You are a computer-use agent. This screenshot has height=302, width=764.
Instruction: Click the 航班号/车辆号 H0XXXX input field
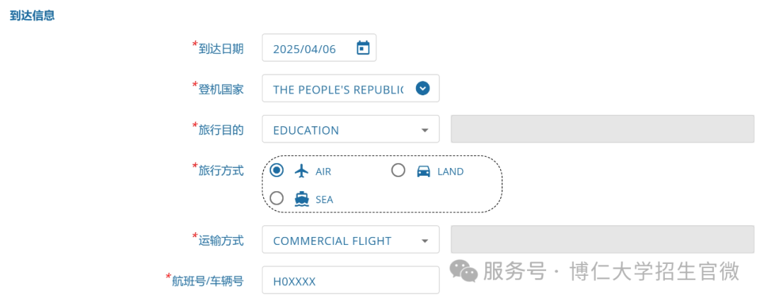350,280
